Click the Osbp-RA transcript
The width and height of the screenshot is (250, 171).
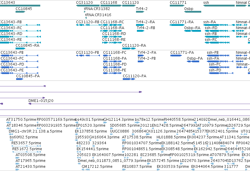coord(193,31)
